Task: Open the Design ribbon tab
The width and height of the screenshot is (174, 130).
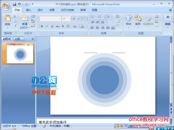Action: pos(40,10)
